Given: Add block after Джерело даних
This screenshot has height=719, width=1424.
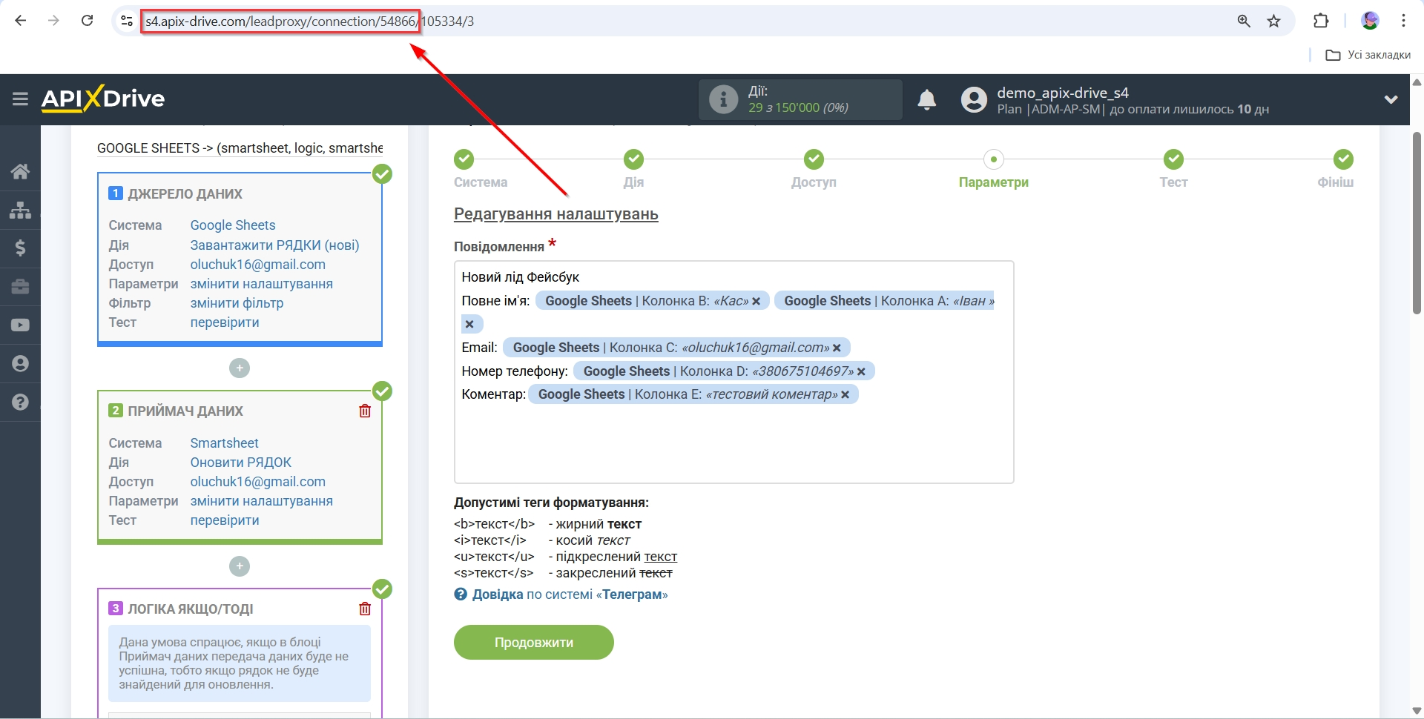Looking at the screenshot, I should pos(240,368).
